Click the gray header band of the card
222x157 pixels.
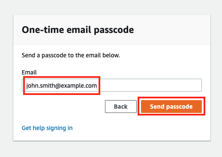[171, 30]
